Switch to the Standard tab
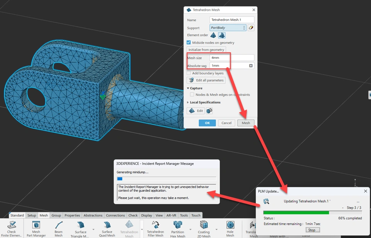This screenshot has height=238, width=371. coord(17,215)
